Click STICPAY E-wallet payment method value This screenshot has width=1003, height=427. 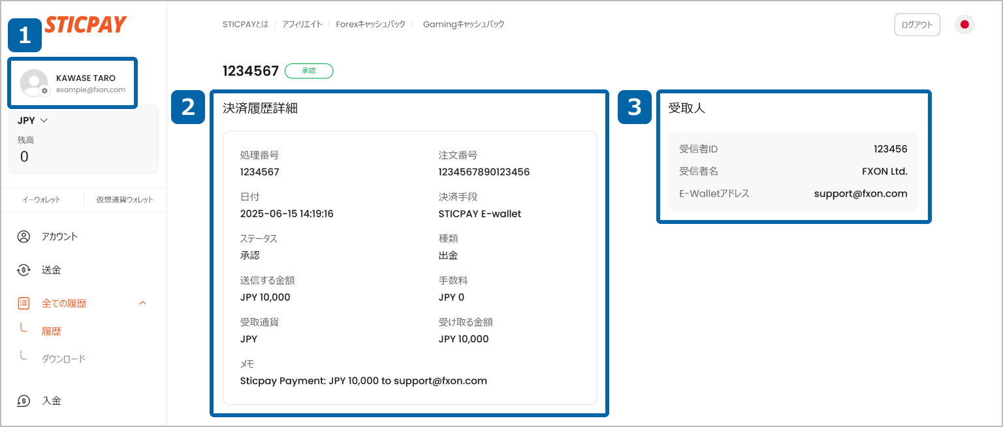480,214
